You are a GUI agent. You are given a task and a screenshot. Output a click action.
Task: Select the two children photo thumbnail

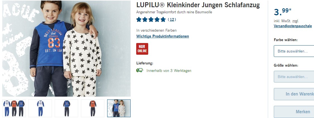point(119,108)
